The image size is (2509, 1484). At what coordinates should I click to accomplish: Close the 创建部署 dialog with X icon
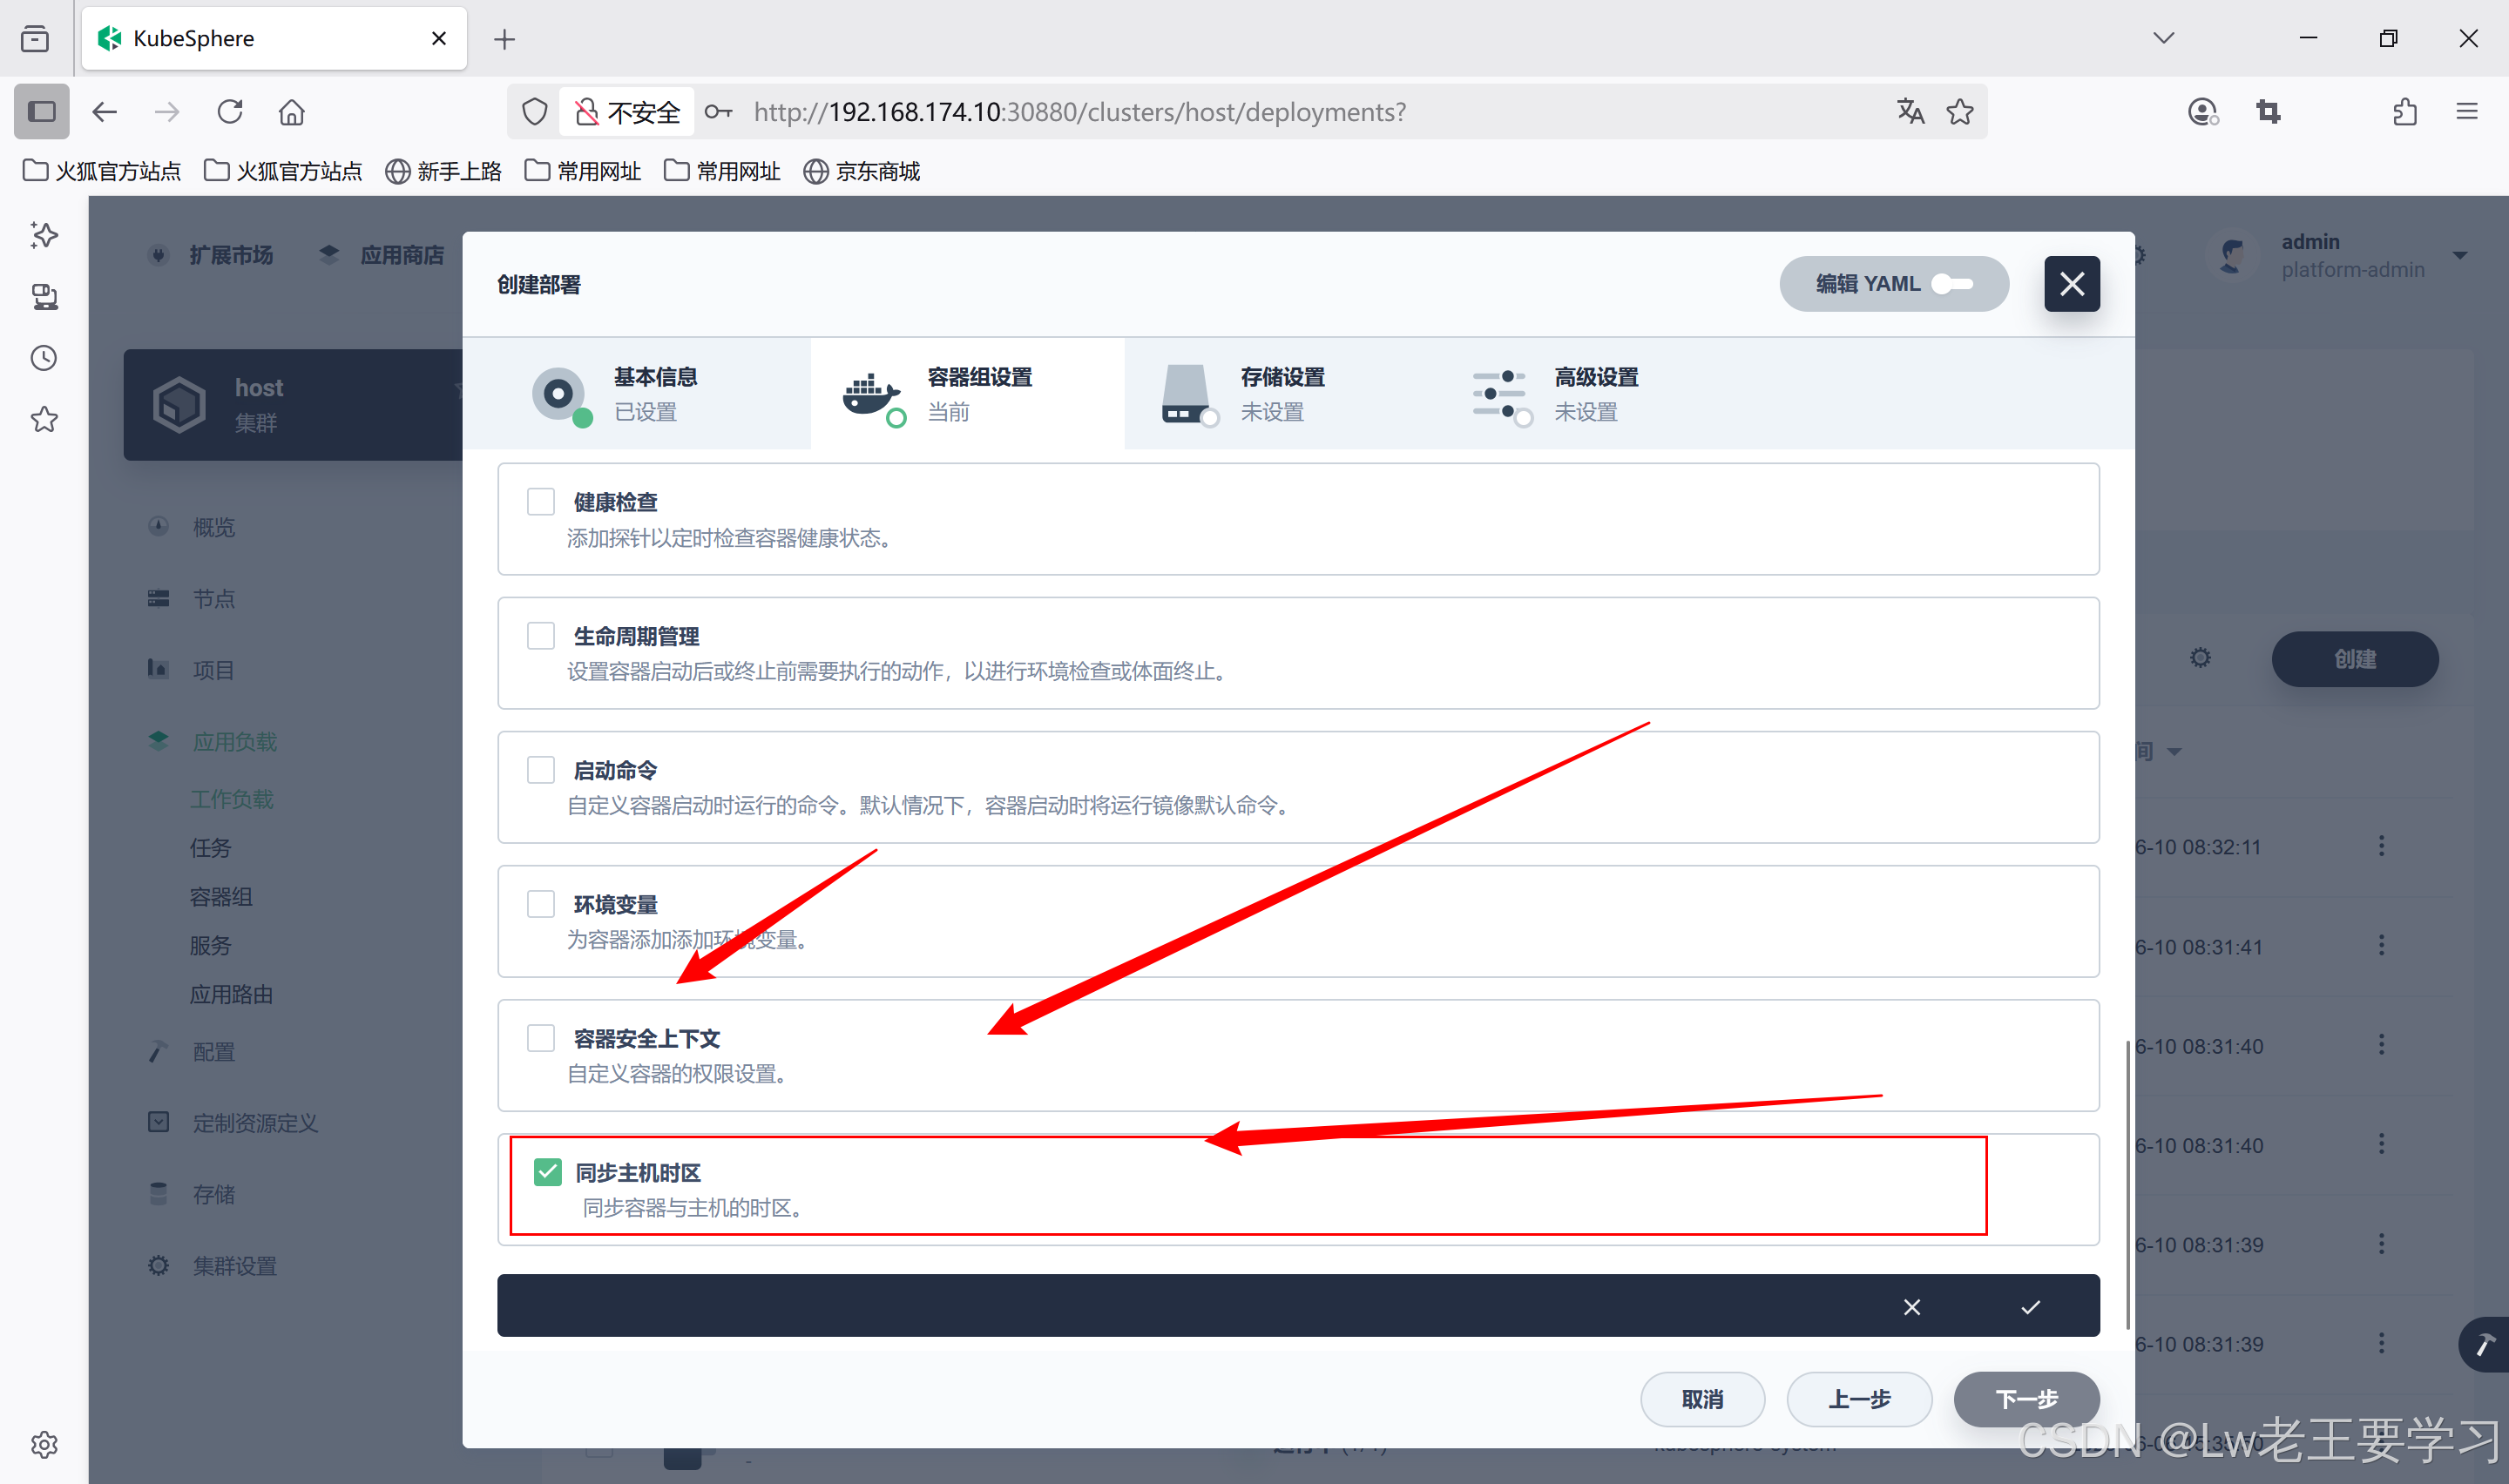click(x=2071, y=284)
